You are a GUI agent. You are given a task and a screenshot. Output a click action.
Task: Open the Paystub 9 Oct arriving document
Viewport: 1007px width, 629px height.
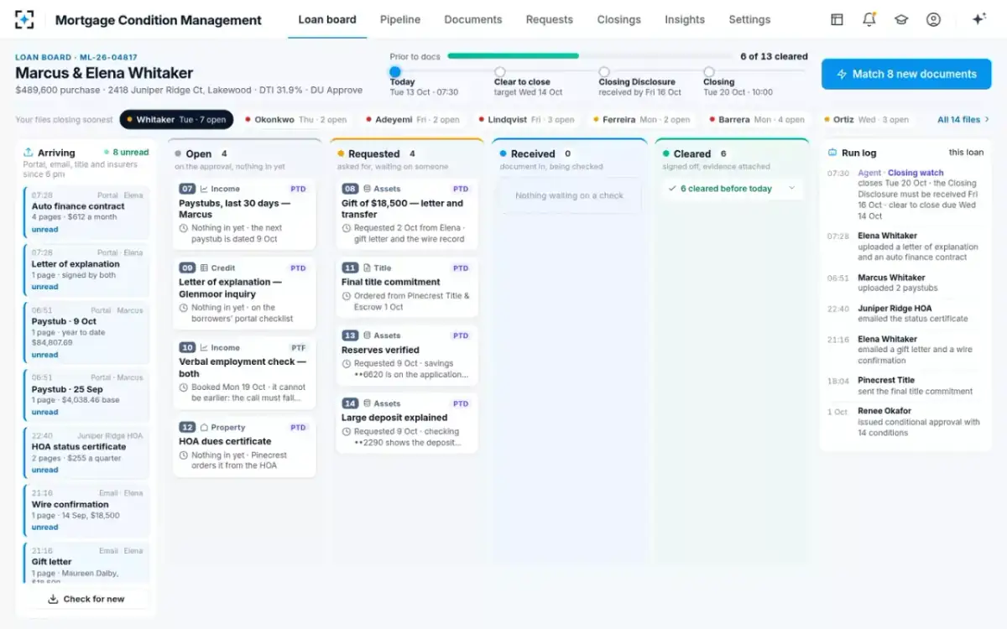tap(86, 333)
